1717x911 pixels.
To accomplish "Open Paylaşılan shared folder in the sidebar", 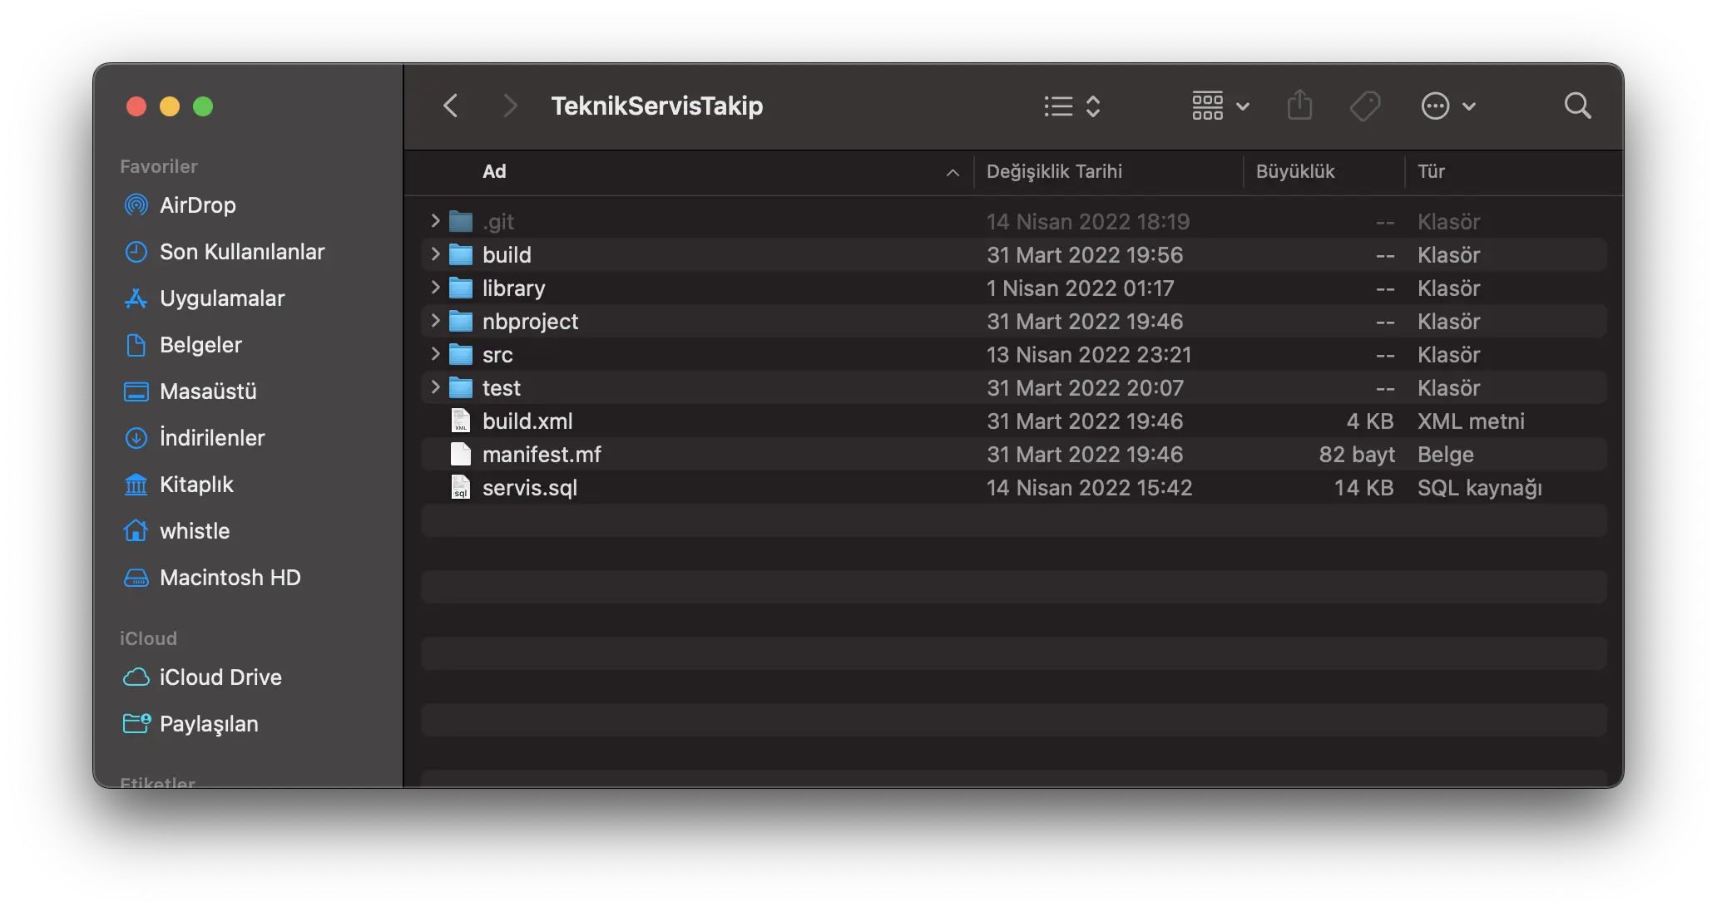I will coord(191,724).
